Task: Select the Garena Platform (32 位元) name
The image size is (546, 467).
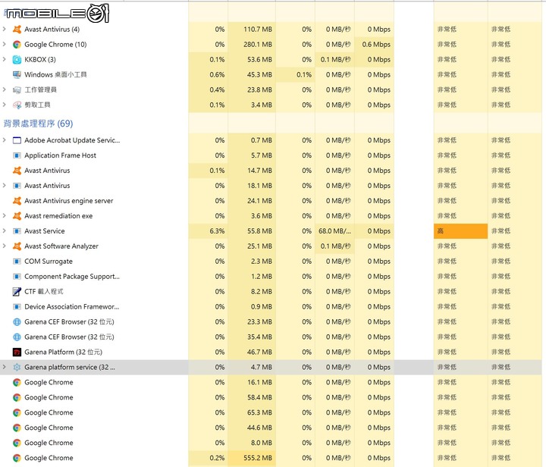Action: (x=64, y=353)
